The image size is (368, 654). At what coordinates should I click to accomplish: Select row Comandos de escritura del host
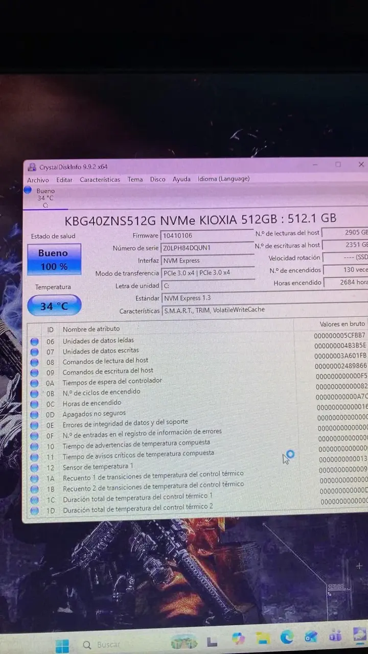198,370
